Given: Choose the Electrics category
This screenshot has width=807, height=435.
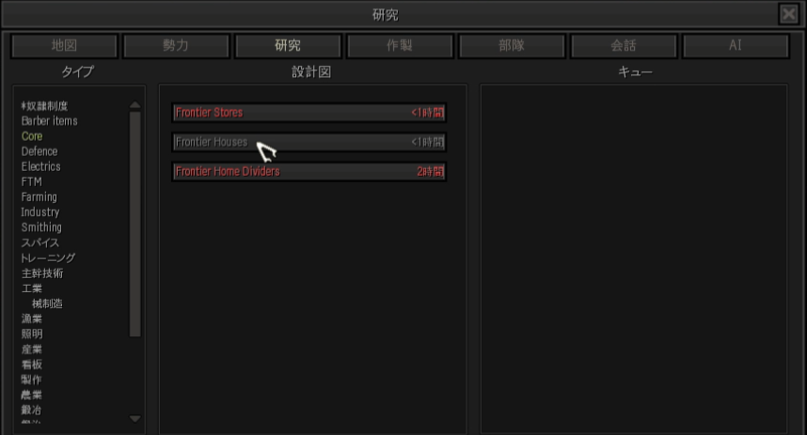Looking at the screenshot, I should coord(40,166).
